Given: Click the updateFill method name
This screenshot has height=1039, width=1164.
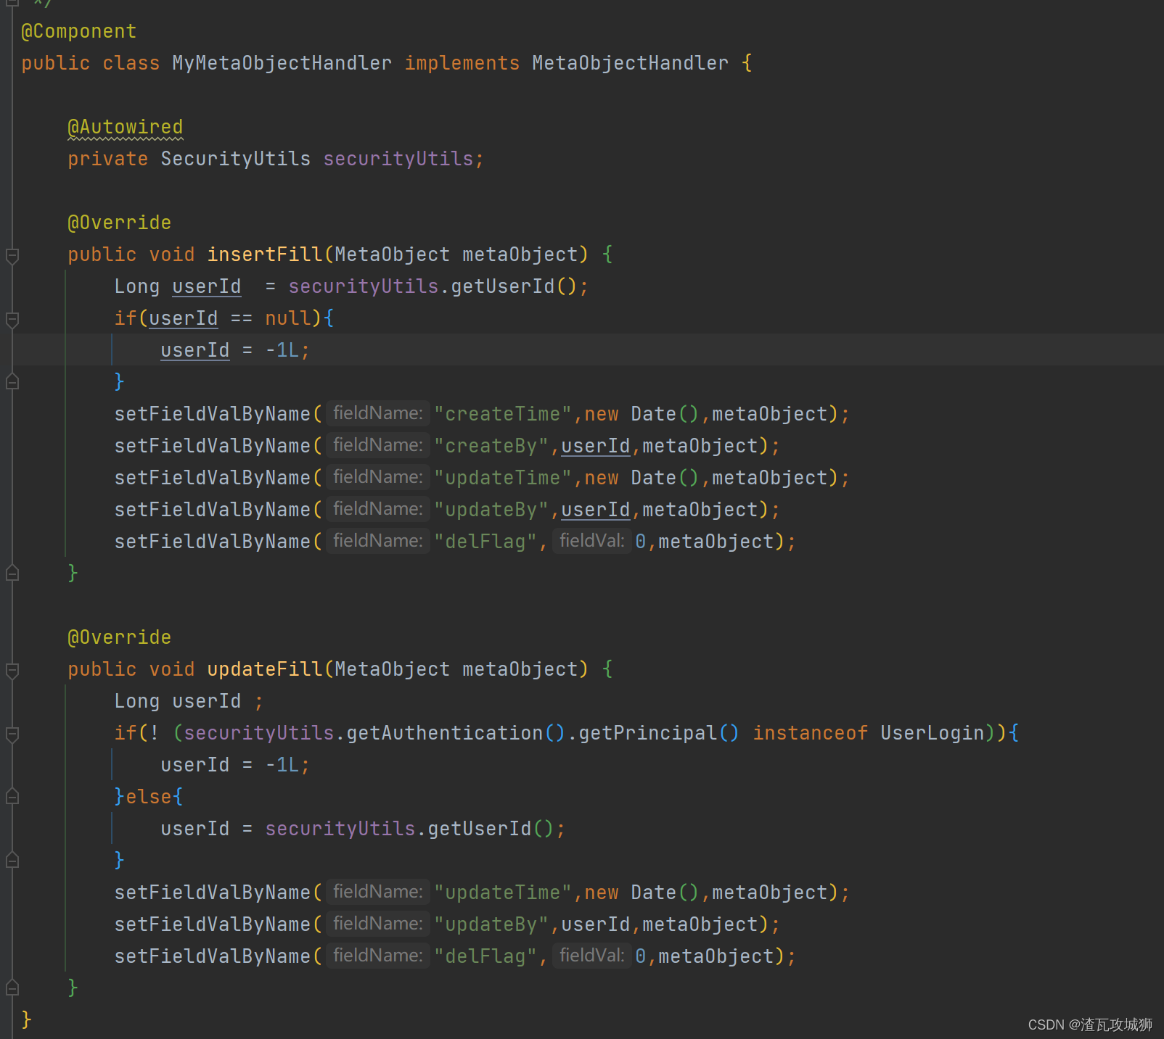Looking at the screenshot, I should (x=264, y=669).
